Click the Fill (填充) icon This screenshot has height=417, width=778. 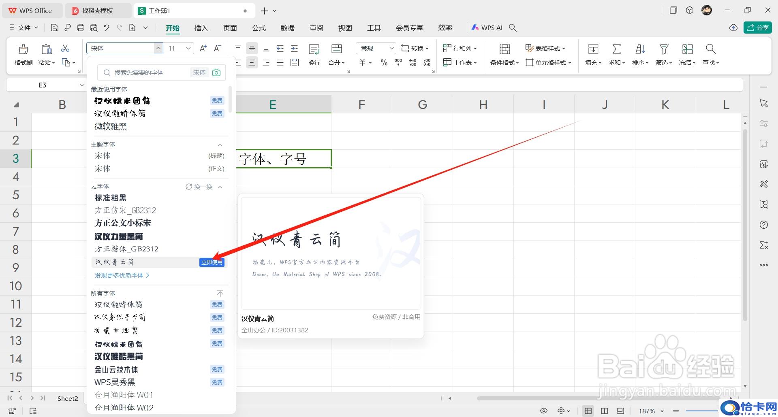click(x=593, y=49)
